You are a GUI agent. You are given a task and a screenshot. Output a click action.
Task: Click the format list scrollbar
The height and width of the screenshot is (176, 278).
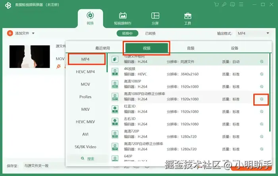tap(107, 63)
